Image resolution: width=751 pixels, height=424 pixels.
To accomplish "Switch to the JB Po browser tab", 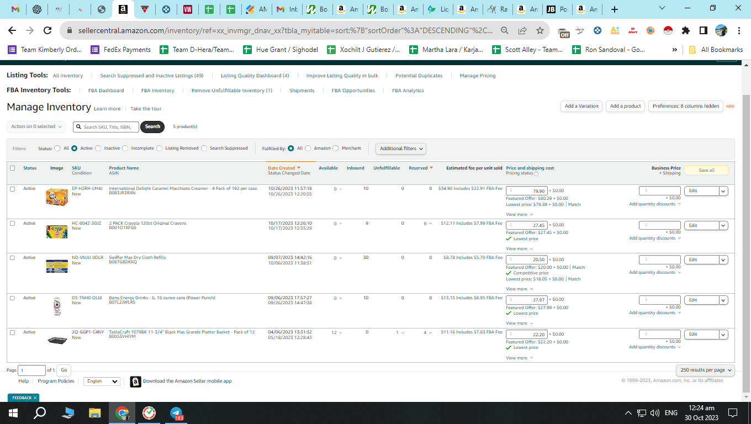I will pyautogui.click(x=557, y=9).
